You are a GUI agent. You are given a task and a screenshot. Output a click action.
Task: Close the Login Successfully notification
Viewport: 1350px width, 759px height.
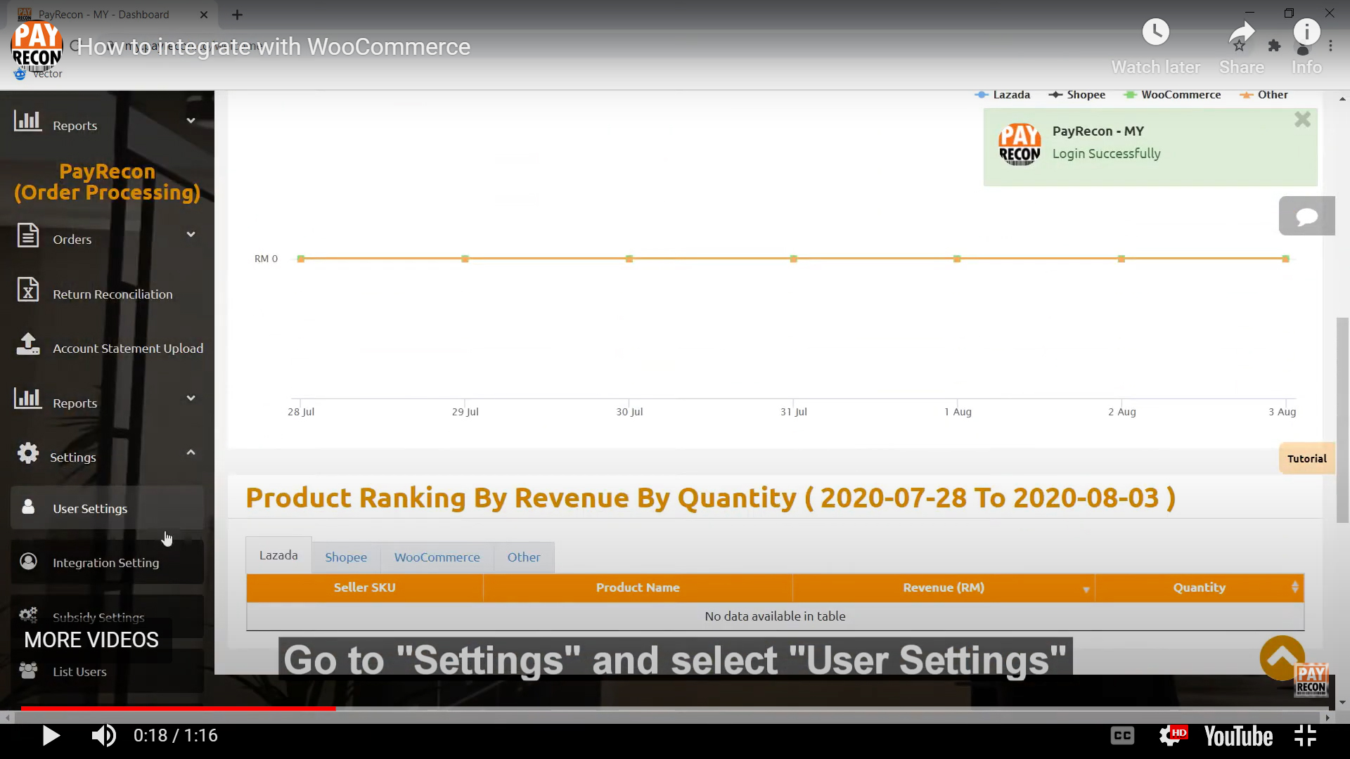point(1302,119)
